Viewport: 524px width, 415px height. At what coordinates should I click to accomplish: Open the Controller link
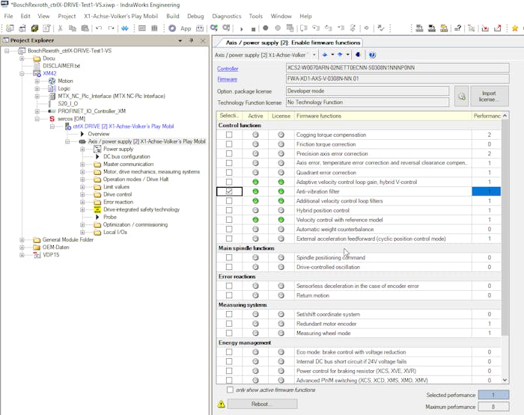tap(228, 69)
